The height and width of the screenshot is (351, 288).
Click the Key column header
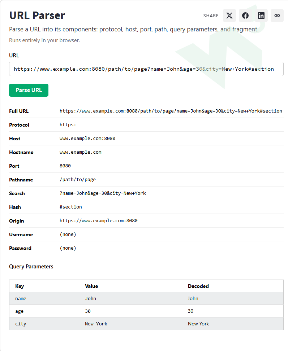click(20, 286)
